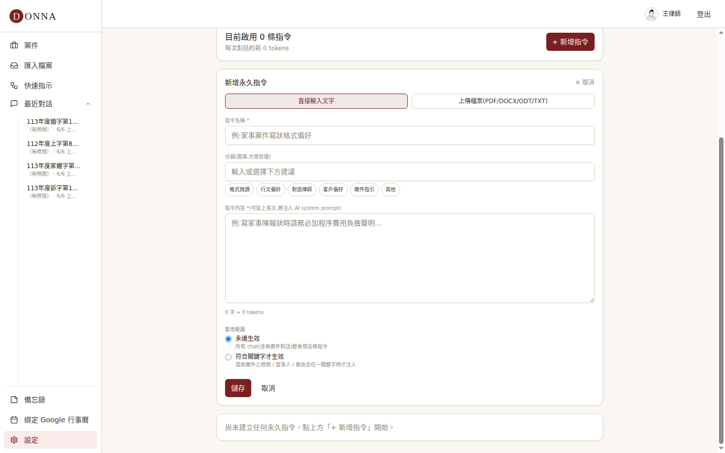Open the 設定 menu item
Image resolution: width=725 pixels, height=453 pixels.
click(50, 440)
